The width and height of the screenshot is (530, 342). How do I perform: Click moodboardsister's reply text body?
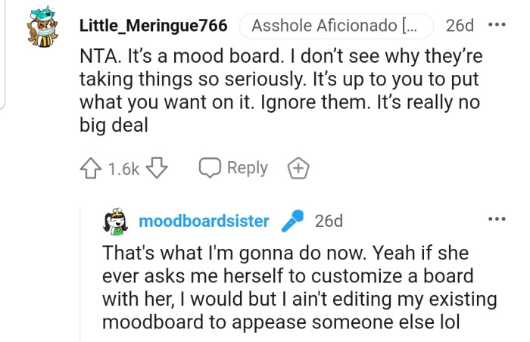pyautogui.click(x=295, y=288)
